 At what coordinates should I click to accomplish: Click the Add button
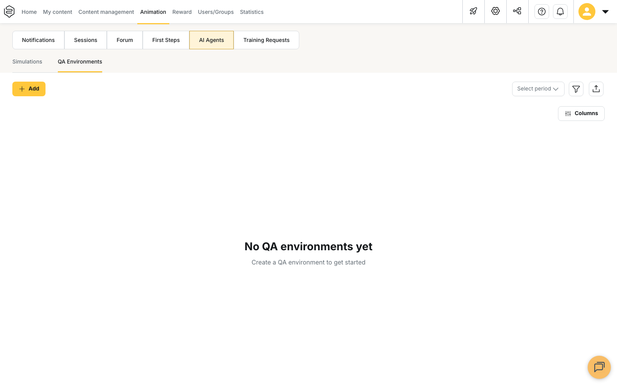[29, 89]
